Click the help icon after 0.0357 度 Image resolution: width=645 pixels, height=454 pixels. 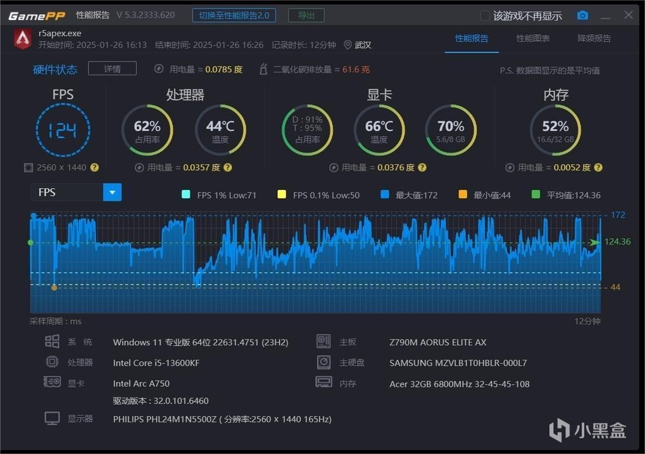coord(228,168)
